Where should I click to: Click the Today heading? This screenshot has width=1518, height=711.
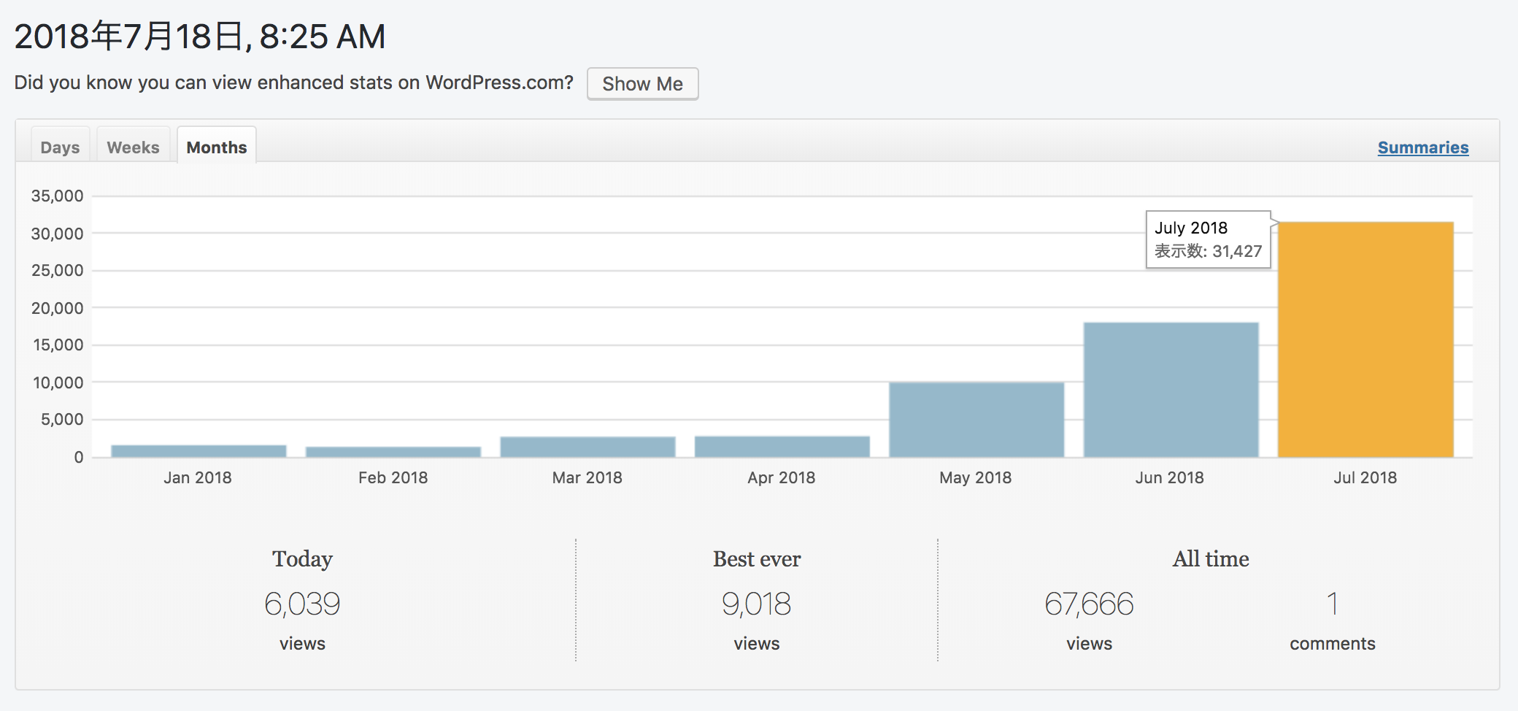pos(302,559)
